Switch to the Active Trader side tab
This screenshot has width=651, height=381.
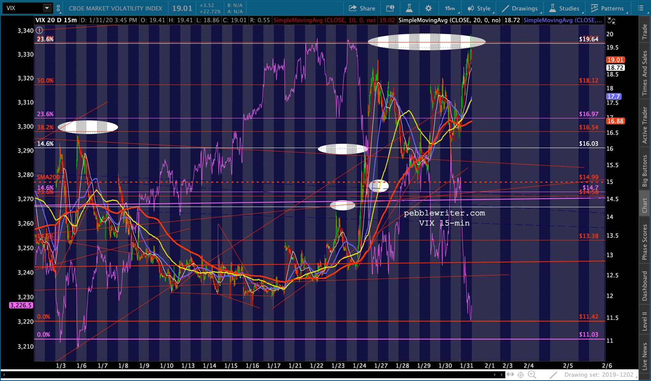click(645, 125)
